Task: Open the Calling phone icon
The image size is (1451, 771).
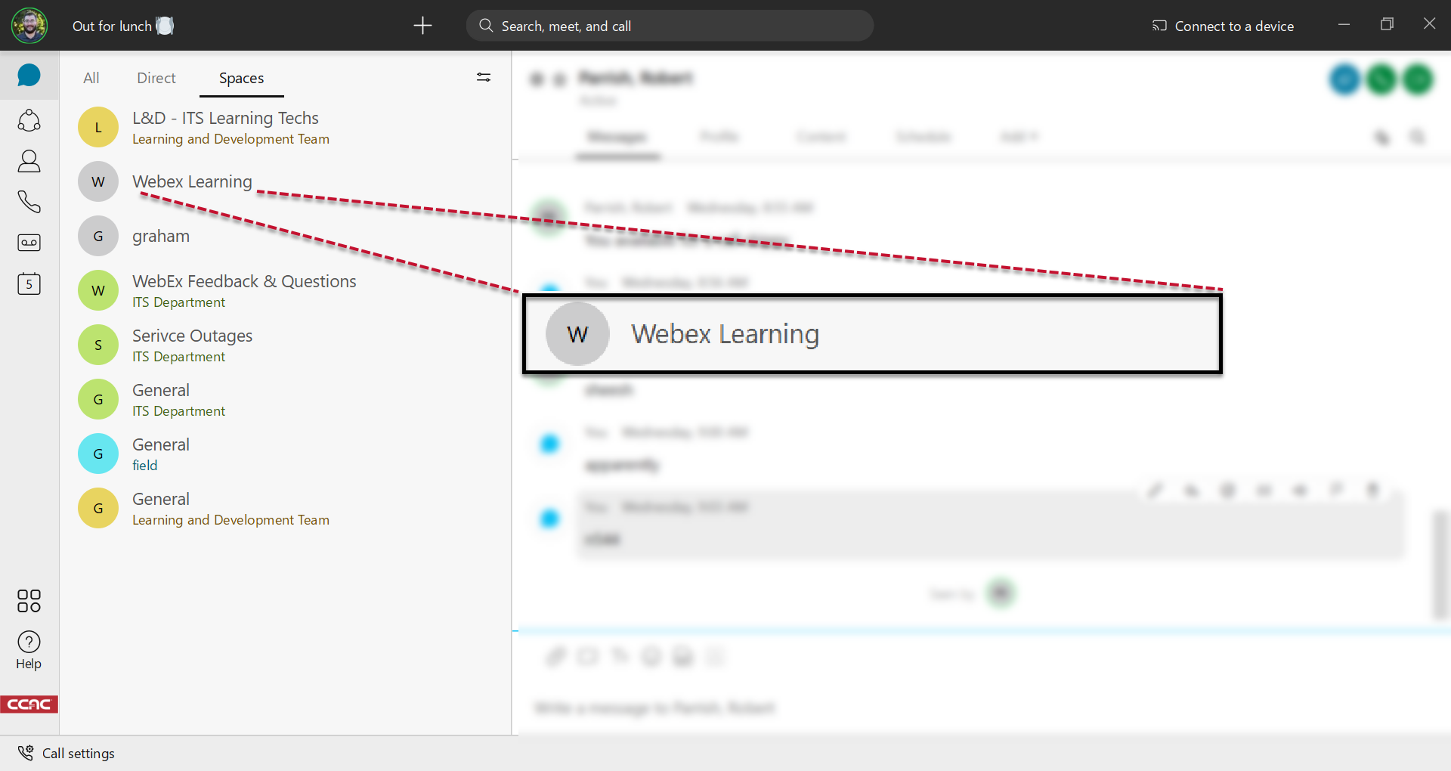Action: pyautogui.click(x=29, y=202)
